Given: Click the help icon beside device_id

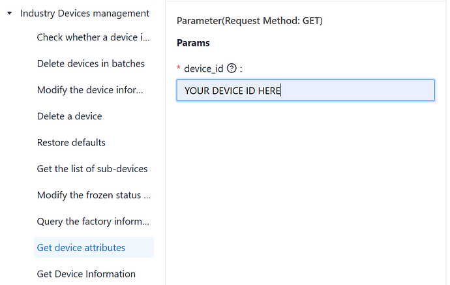Looking at the screenshot, I should [x=231, y=68].
